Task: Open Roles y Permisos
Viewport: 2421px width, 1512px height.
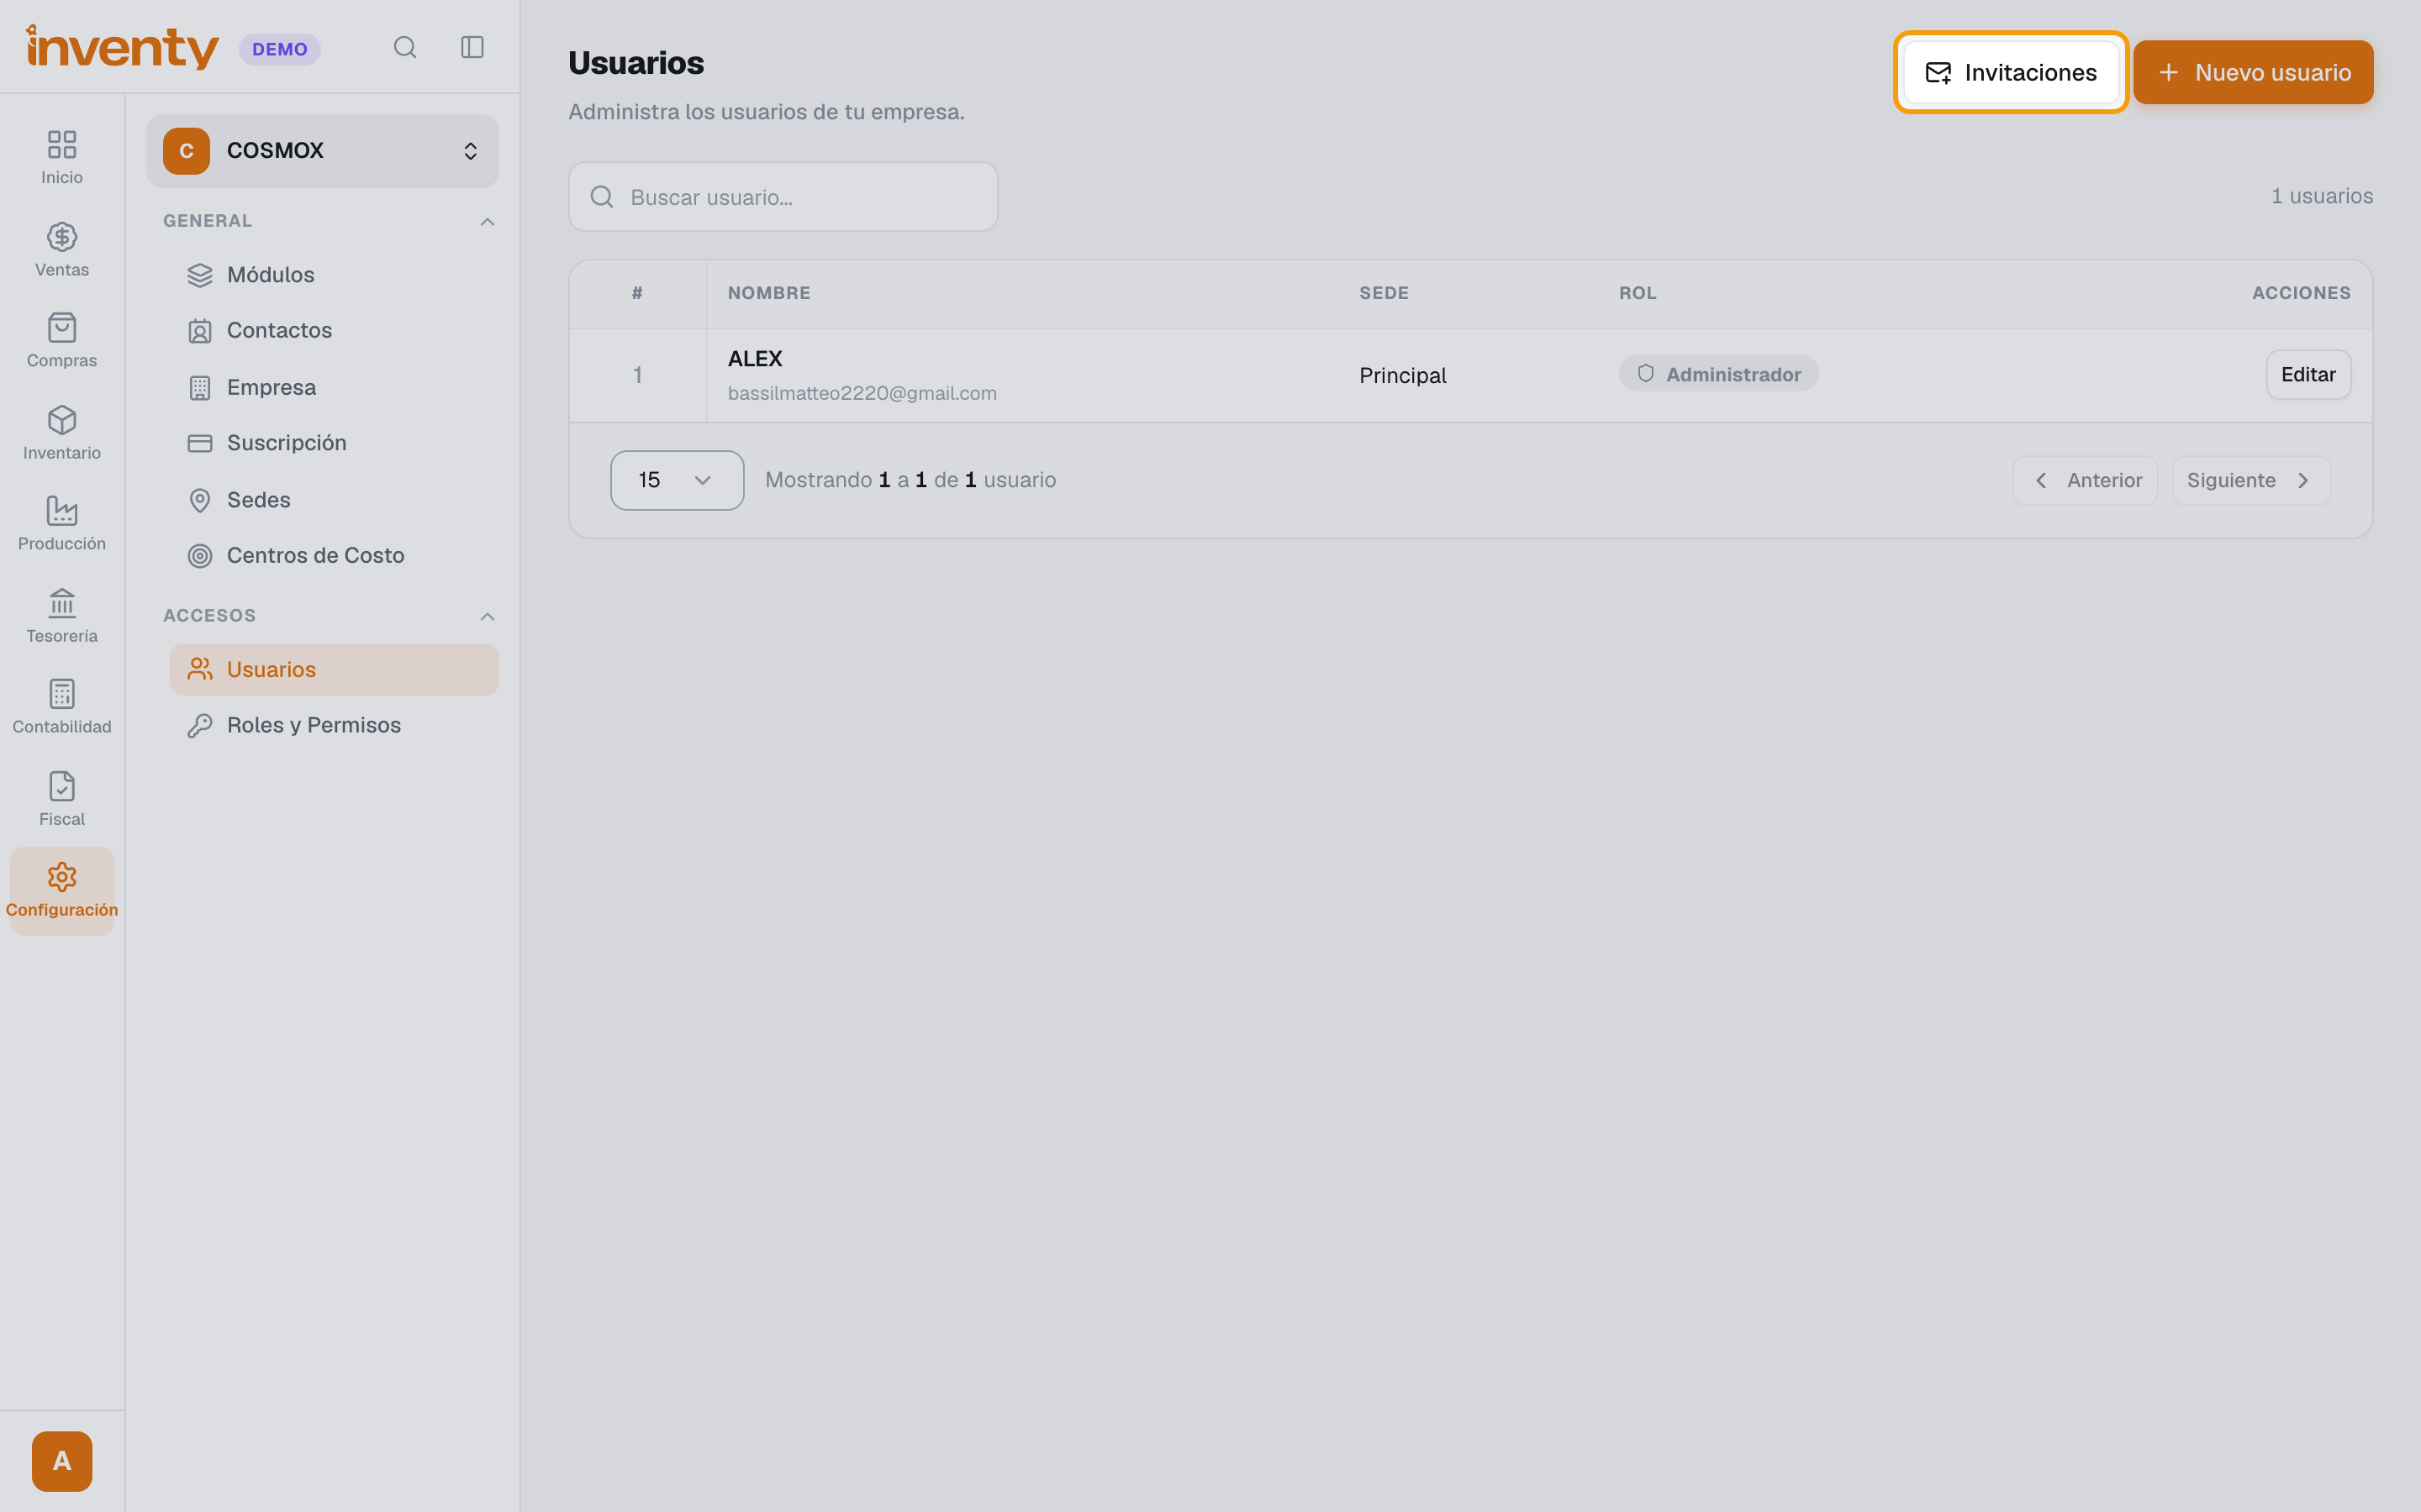Action: tap(334, 725)
